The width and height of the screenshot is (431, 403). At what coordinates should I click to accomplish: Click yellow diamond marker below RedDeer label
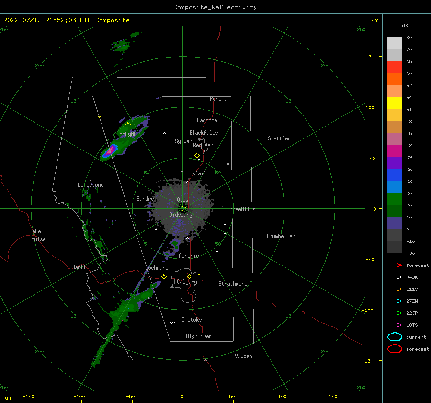click(x=197, y=156)
